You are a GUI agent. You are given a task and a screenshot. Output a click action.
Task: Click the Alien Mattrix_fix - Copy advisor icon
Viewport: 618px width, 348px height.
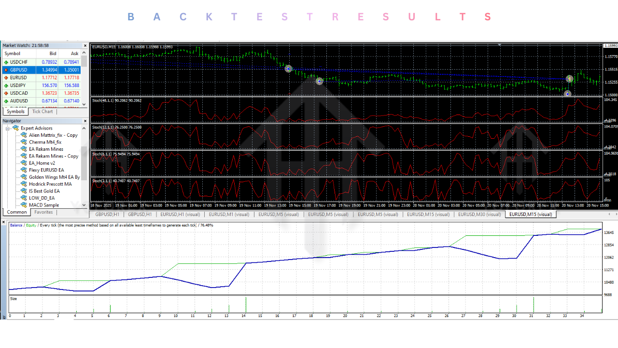(x=23, y=135)
